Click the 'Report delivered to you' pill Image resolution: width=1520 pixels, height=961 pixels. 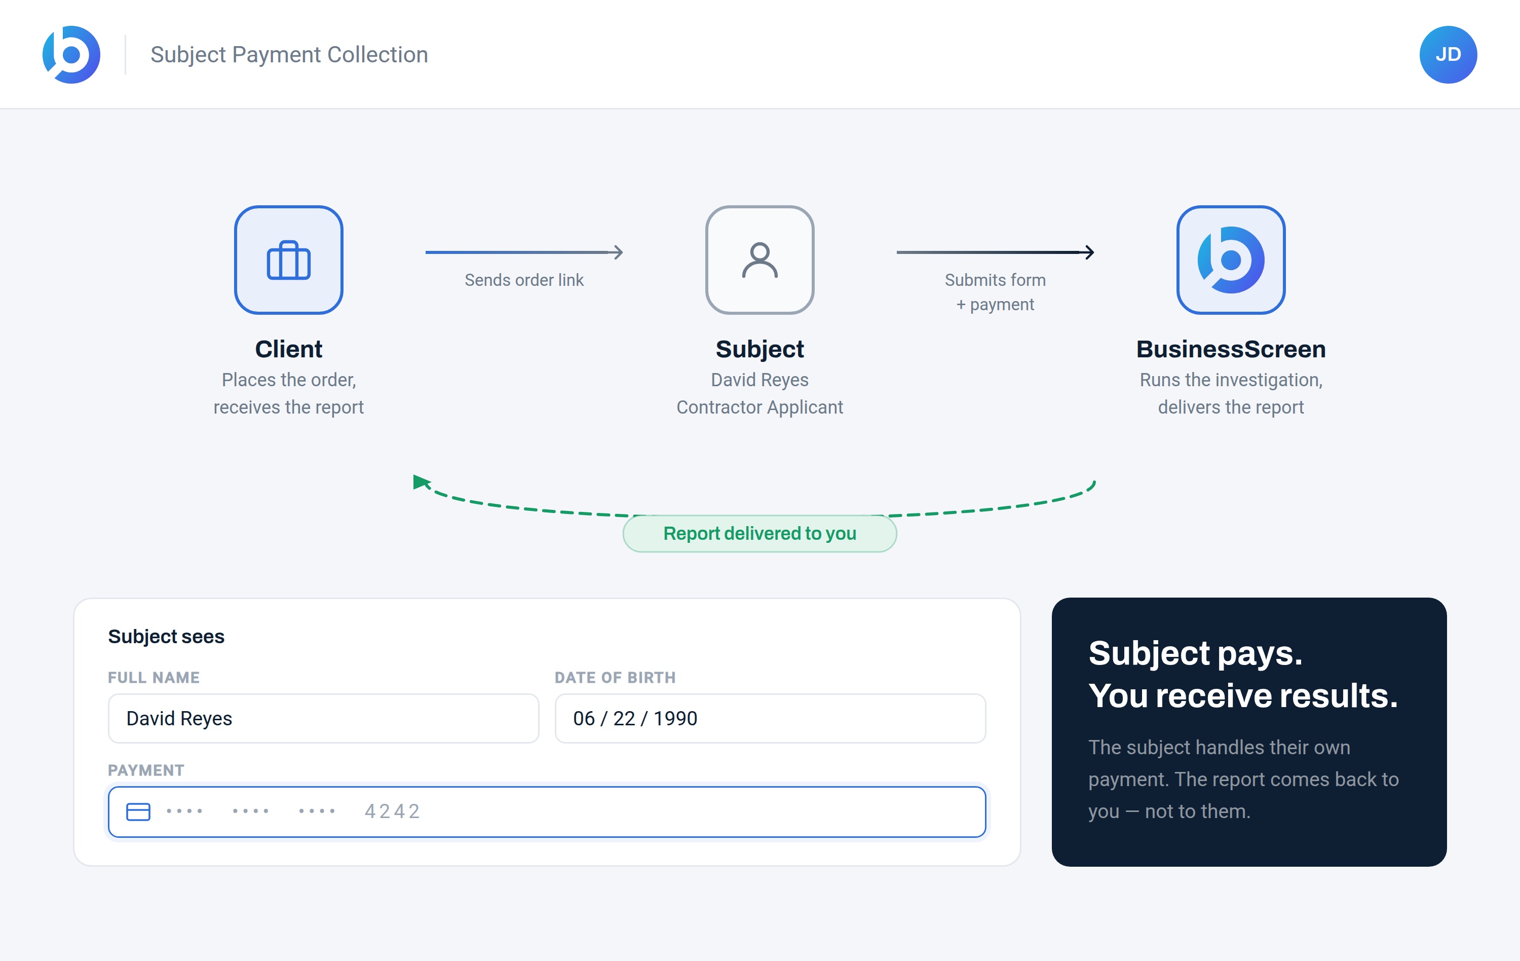pos(759,534)
